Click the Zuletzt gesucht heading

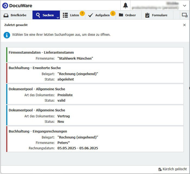click(x=16, y=25)
